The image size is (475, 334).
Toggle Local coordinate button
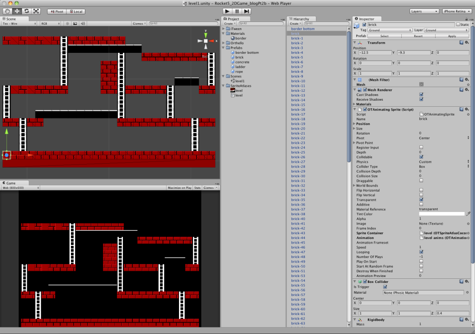point(76,12)
